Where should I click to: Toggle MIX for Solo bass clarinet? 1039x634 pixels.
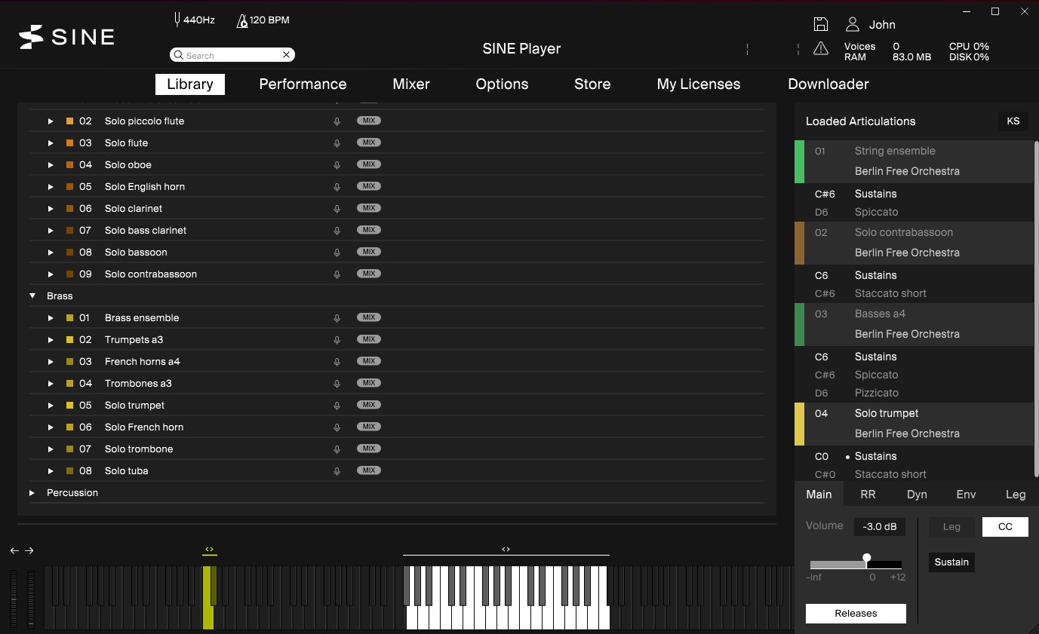pyautogui.click(x=369, y=230)
